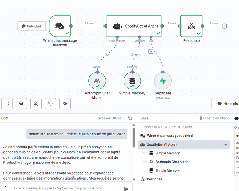Fit workflow to view
This screenshot has width=239, height=191.
(x=7, y=104)
